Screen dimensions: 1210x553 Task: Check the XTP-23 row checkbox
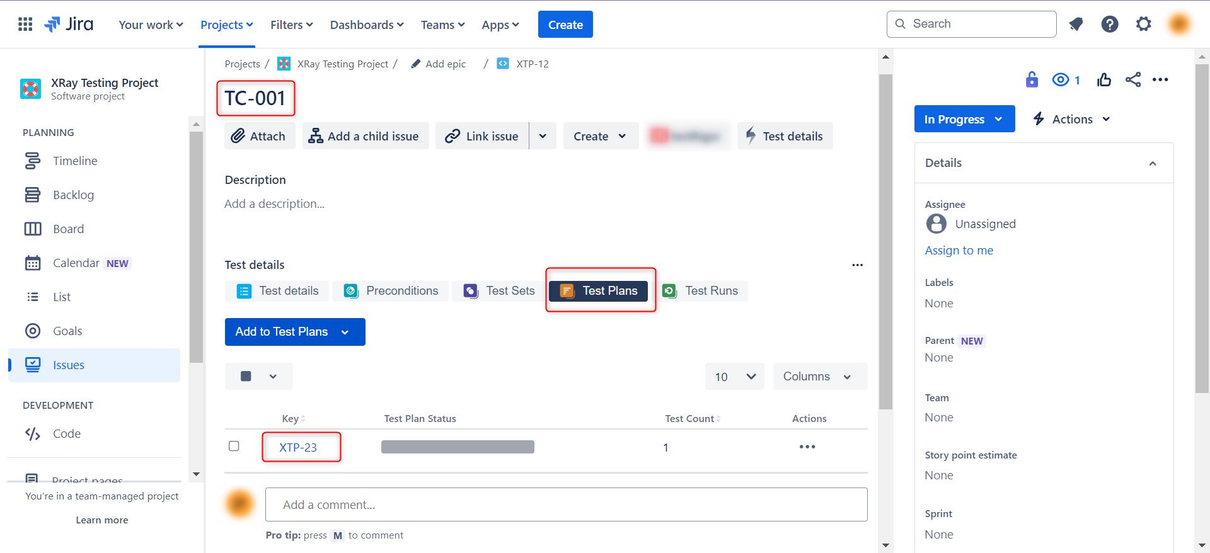click(234, 446)
